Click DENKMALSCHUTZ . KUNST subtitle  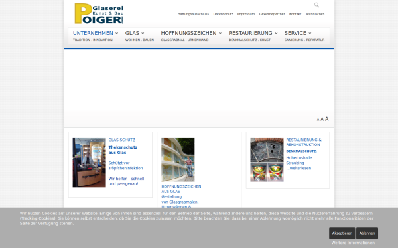pos(249,40)
